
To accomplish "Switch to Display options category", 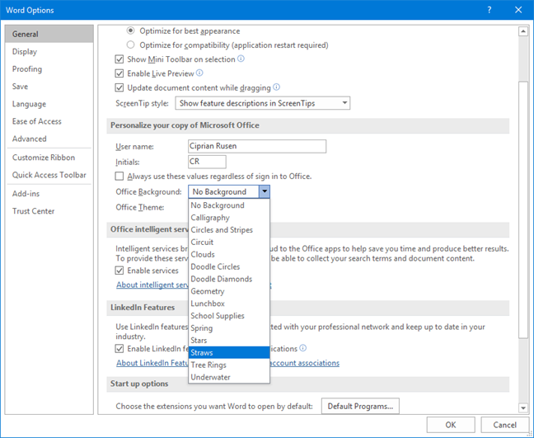I will tap(49, 51).
